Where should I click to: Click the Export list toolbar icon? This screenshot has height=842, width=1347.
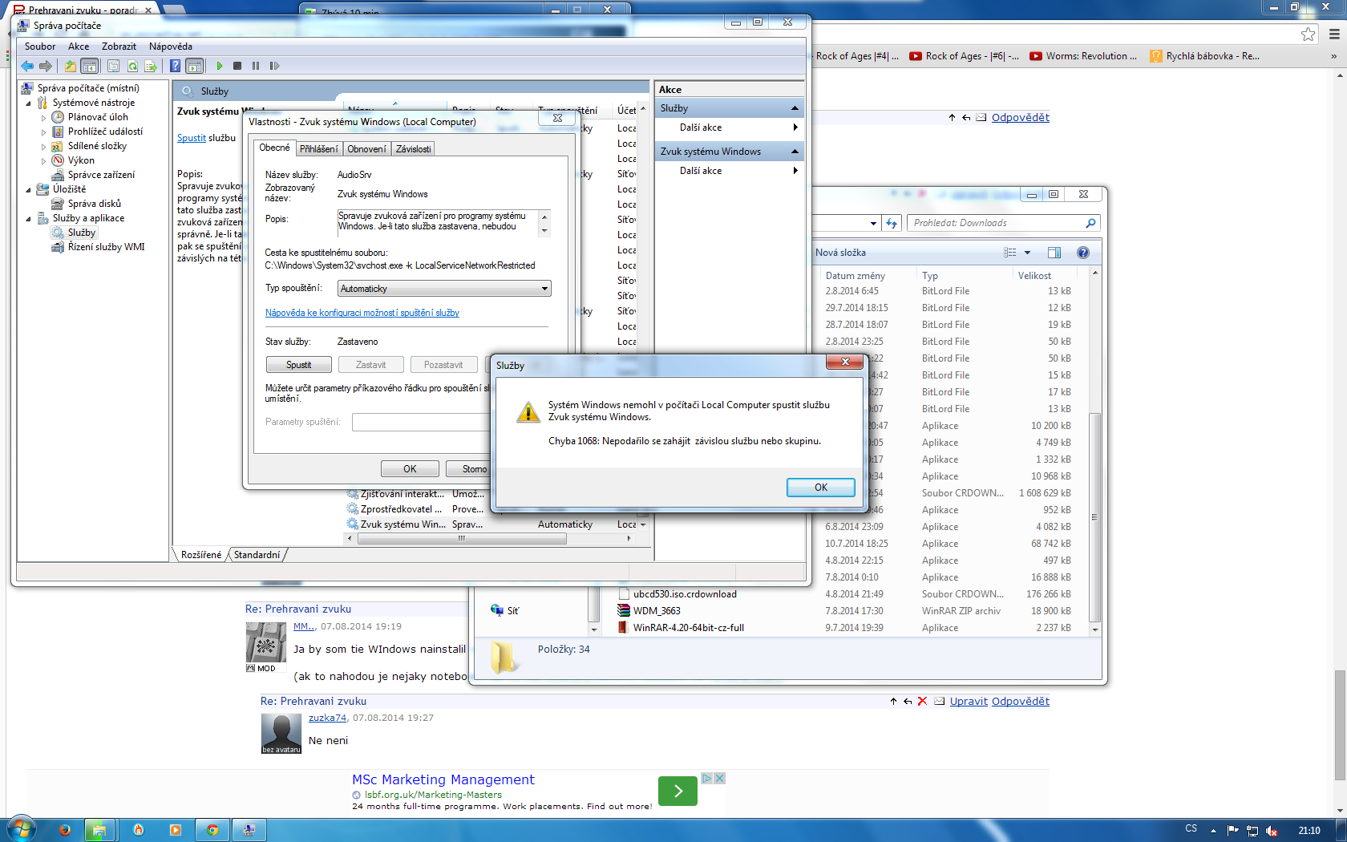tap(151, 66)
